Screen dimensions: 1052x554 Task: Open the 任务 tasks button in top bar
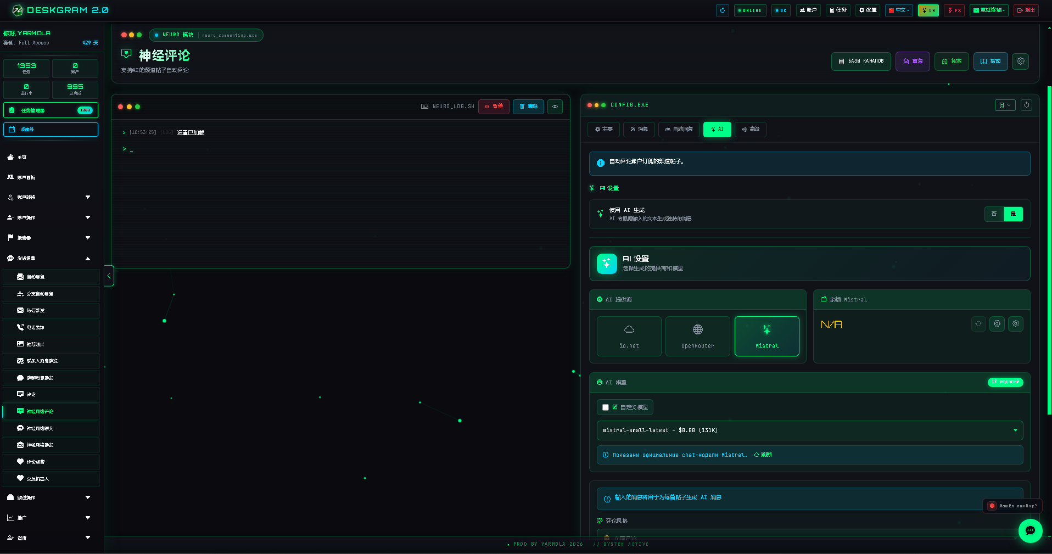[838, 10]
